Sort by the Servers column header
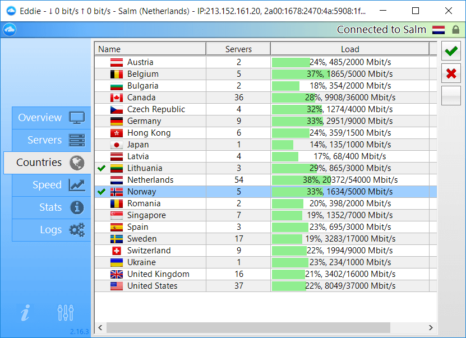The image size is (466, 338). click(238, 49)
